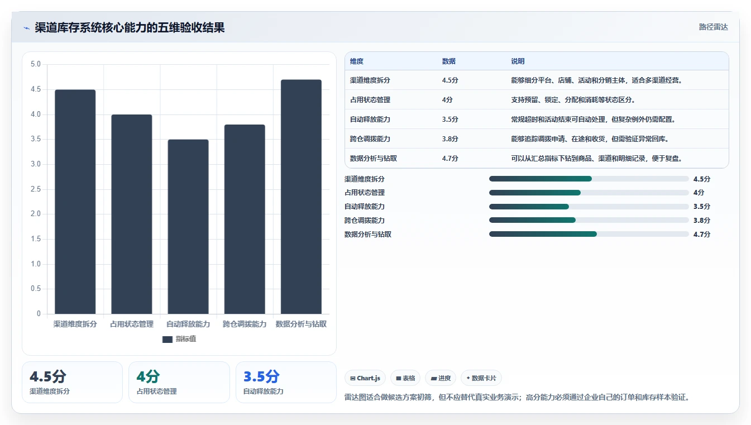The height and width of the screenshot is (425, 751).
Task: Click the 5.0 tick on the y-axis
Action: point(36,64)
